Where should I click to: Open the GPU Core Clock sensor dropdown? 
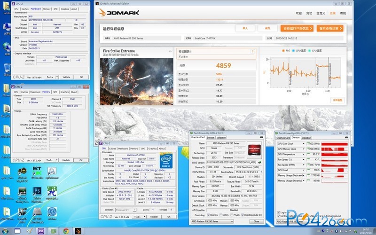click(x=304, y=144)
